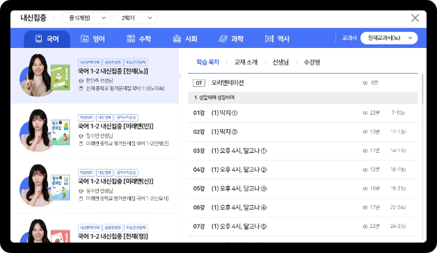Click the 수학 subject calculator icon
The height and width of the screenshot is (253, 437).
click(x=131, y=39)
